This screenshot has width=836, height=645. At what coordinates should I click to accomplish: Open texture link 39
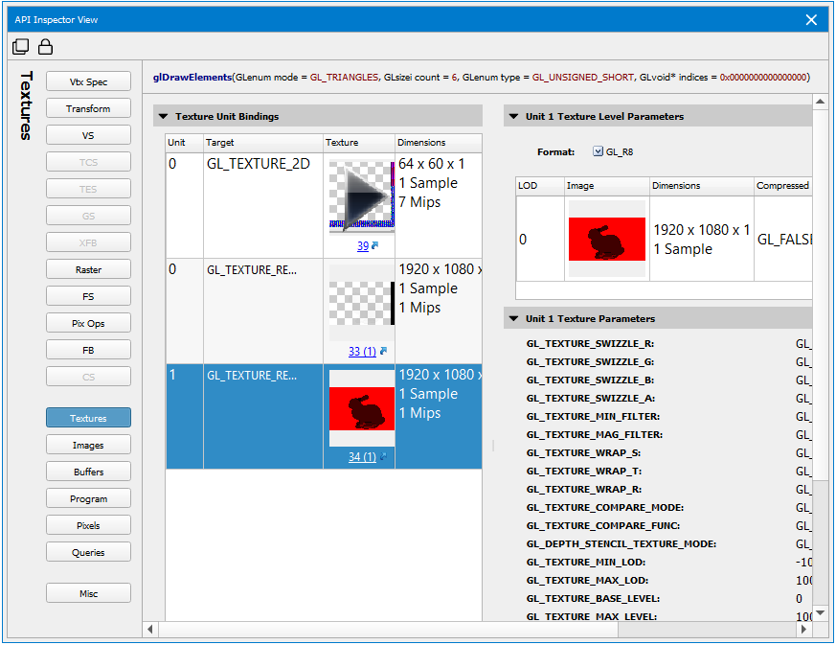(x=362, y=246)
